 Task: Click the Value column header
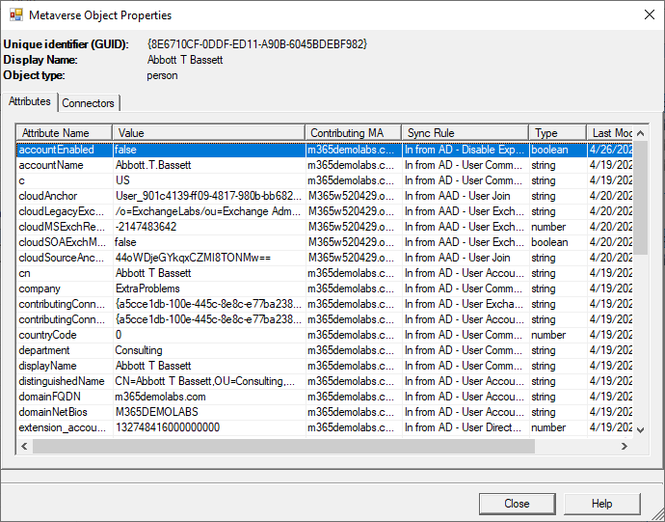[208, 132]
